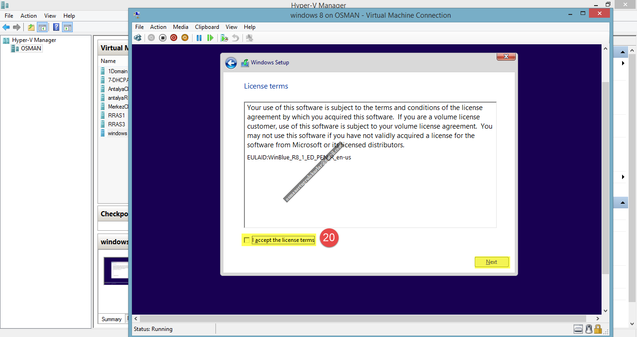Click the VM preview thumbnail

[116, 271]
